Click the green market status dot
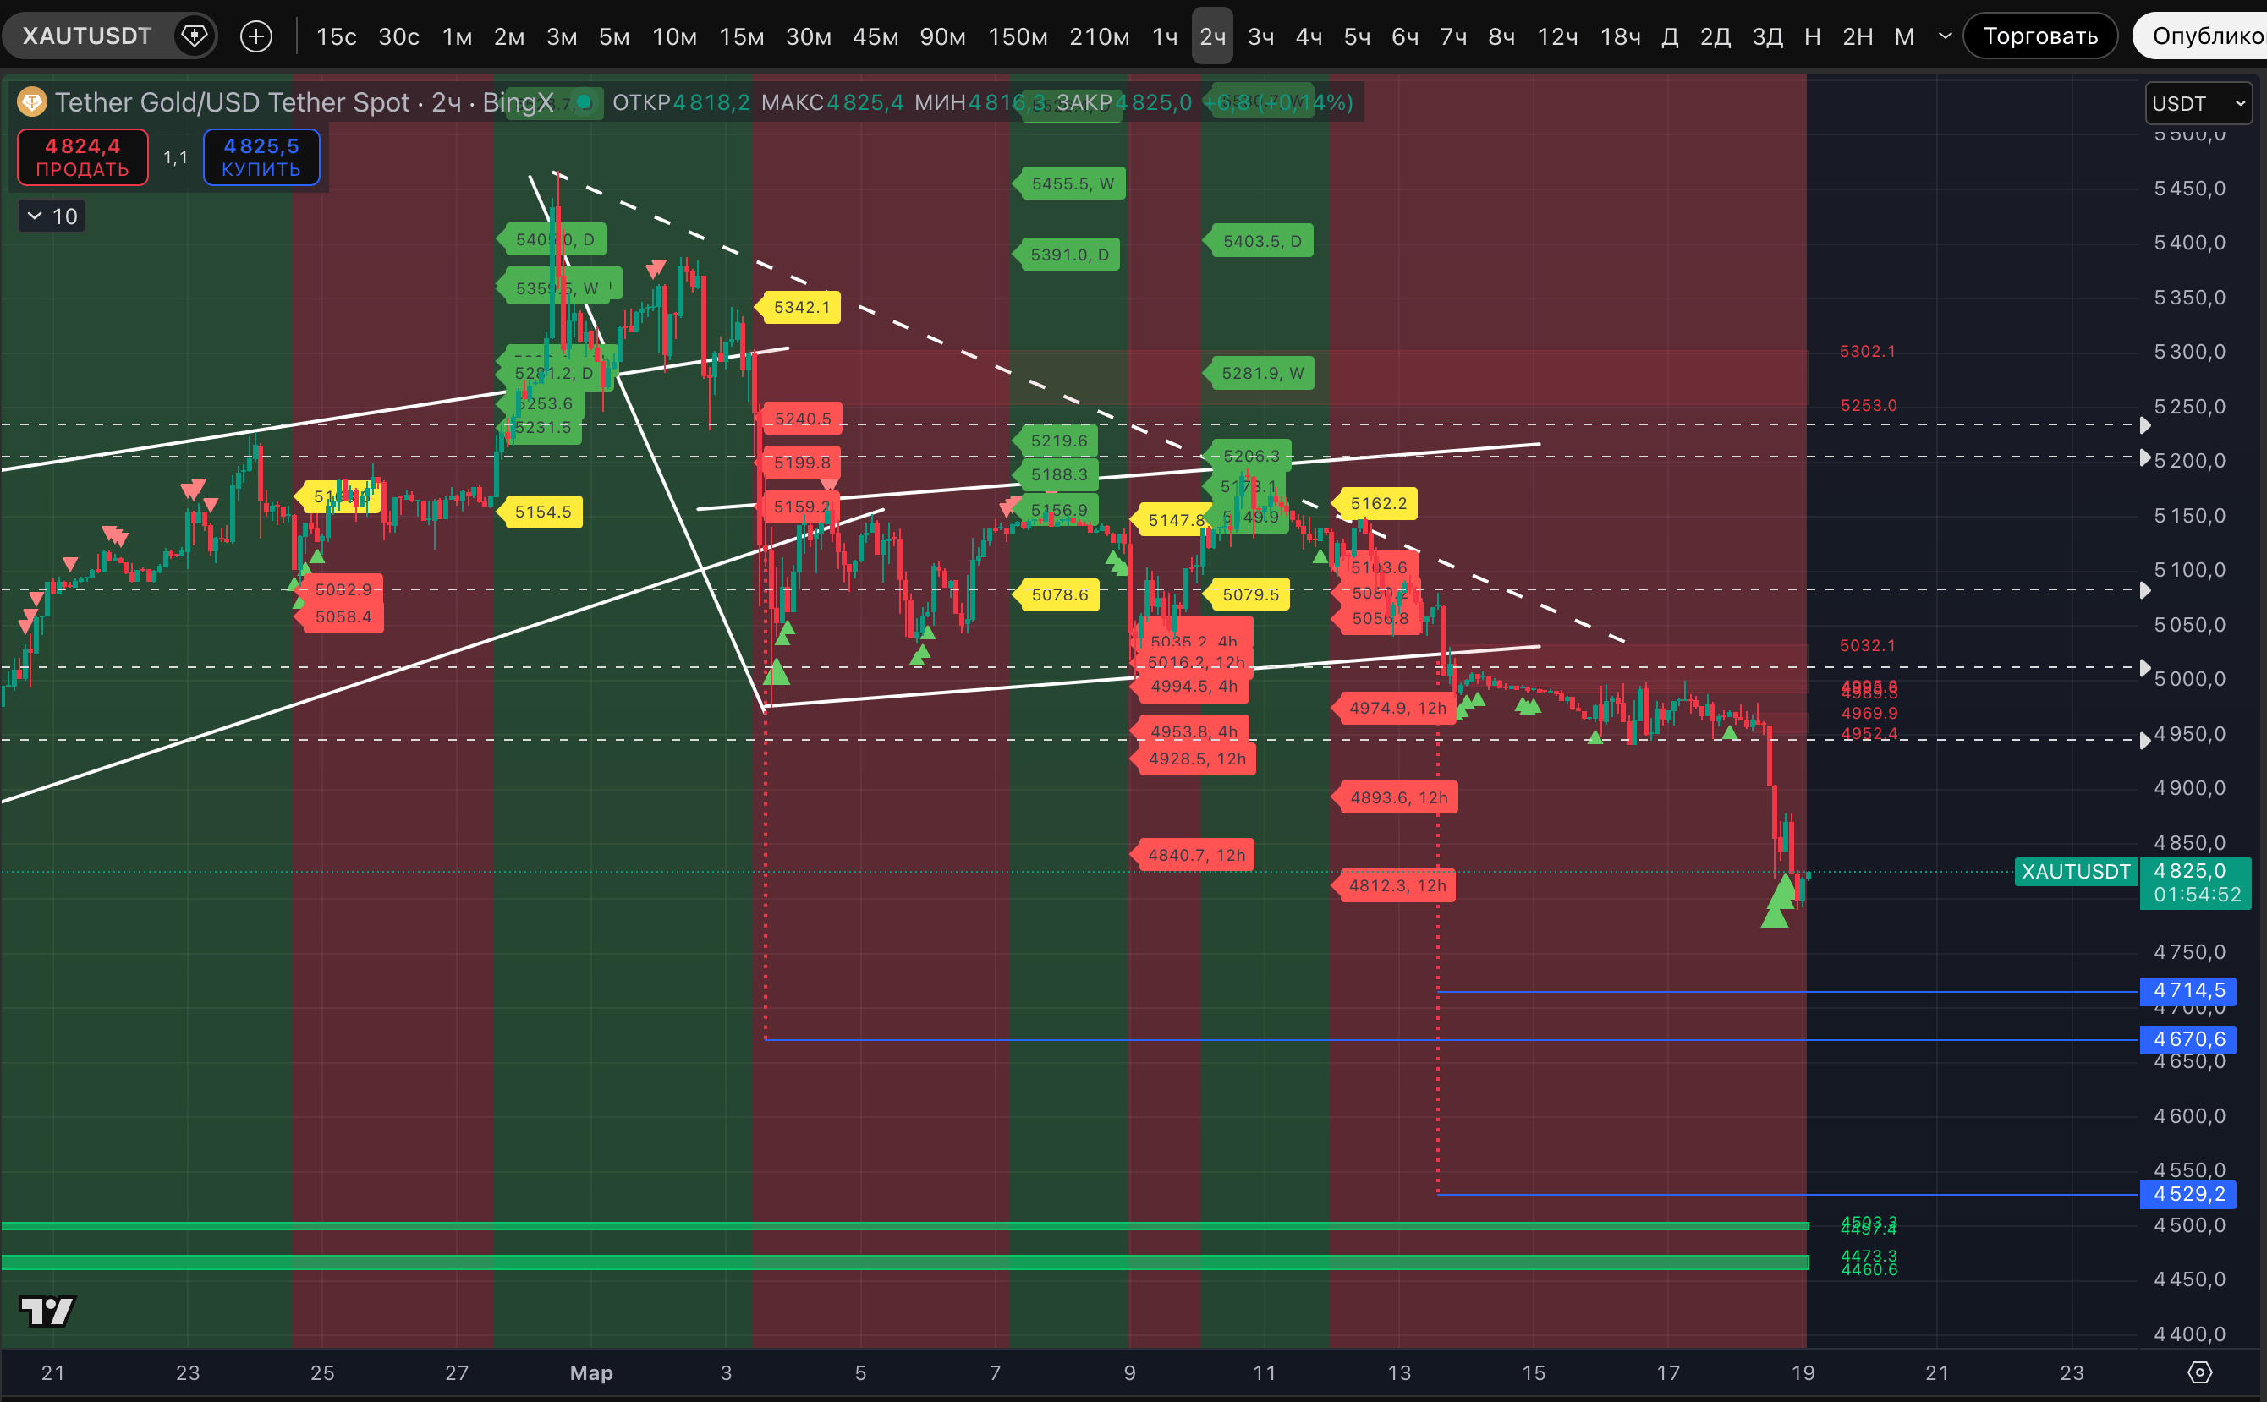2267x1402 pixels. pos(585,102)
